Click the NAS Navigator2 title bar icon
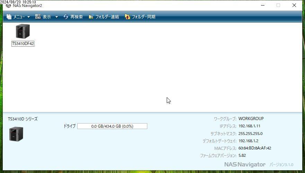This screenshot has width=305, height=173. click(8, 6)
